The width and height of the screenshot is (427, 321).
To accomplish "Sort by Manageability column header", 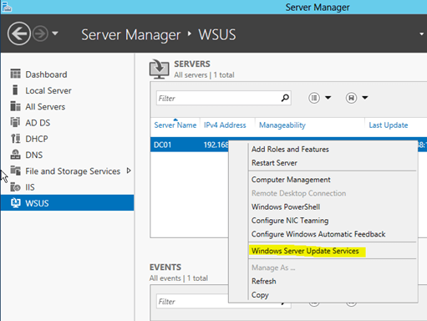I will click(282, 125).
